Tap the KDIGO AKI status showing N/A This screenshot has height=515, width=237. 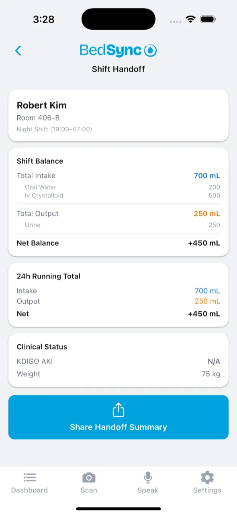point(118,361)
